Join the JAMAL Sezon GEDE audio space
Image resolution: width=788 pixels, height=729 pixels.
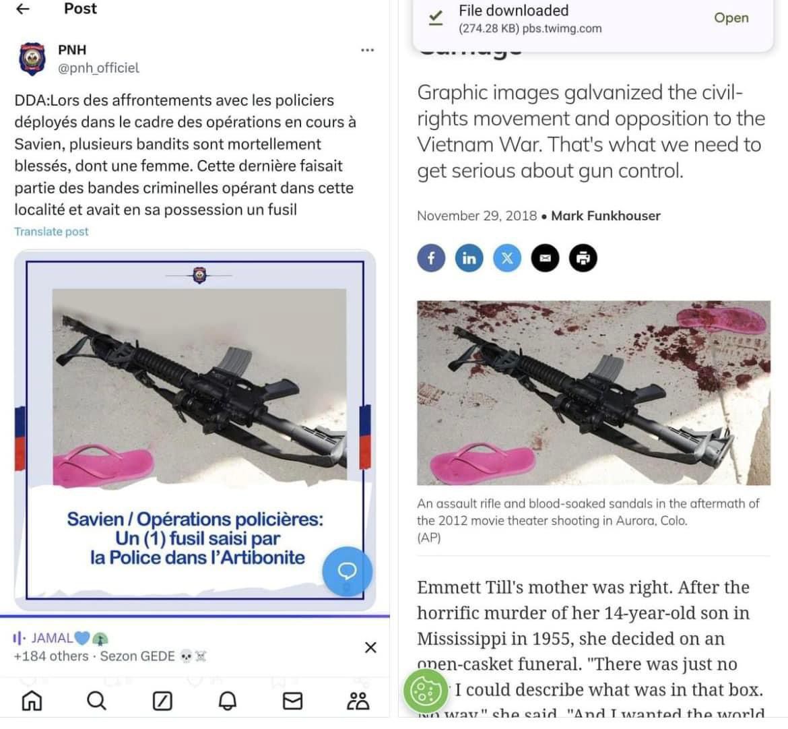[151, 647]
